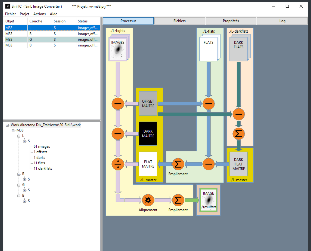Screen dimensions: 311x251
Task: Open the Actions menu
Action: (40, 14)
